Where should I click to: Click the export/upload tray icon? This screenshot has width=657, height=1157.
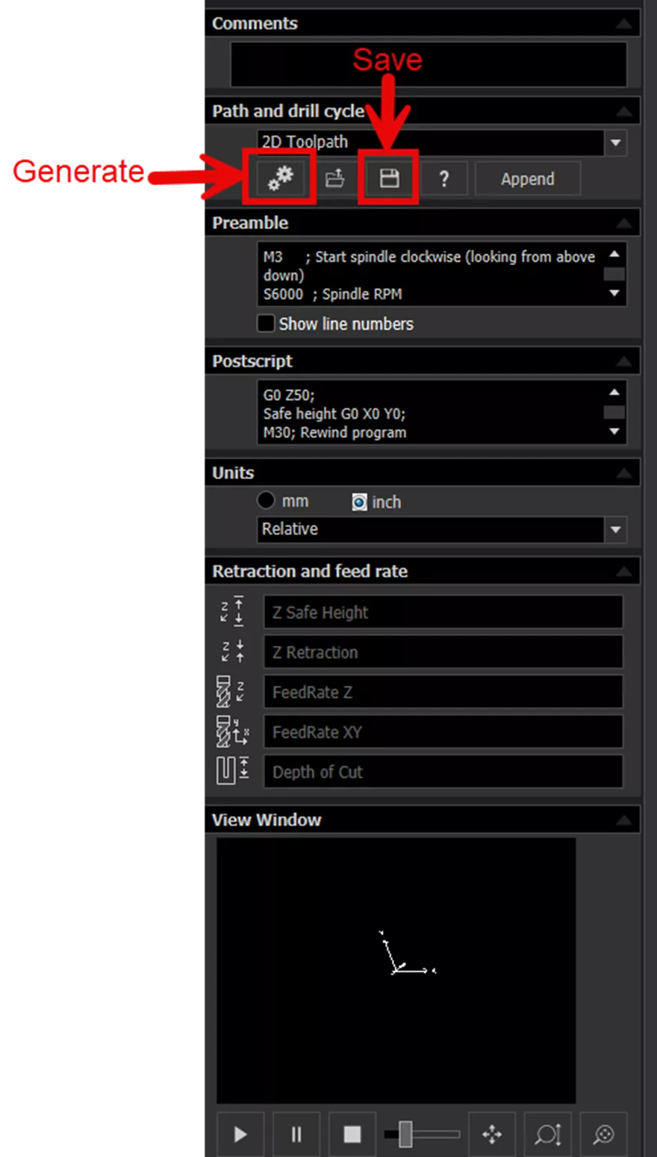point(334,178)
